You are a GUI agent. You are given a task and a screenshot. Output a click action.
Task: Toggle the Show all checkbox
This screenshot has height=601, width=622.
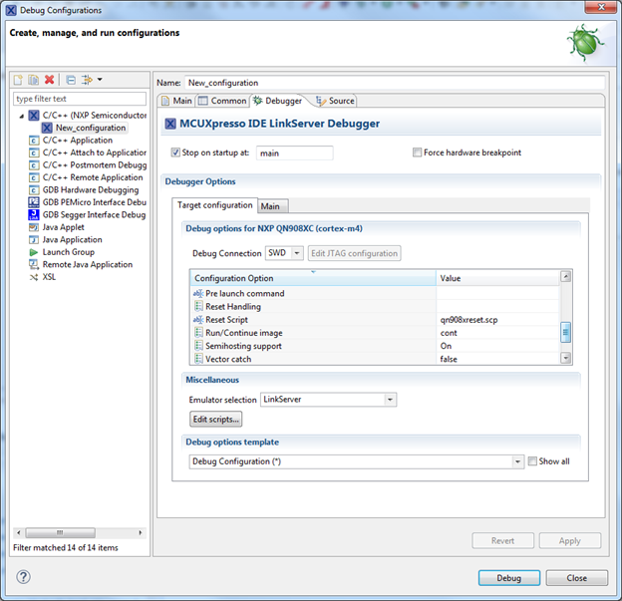point(532,460)
